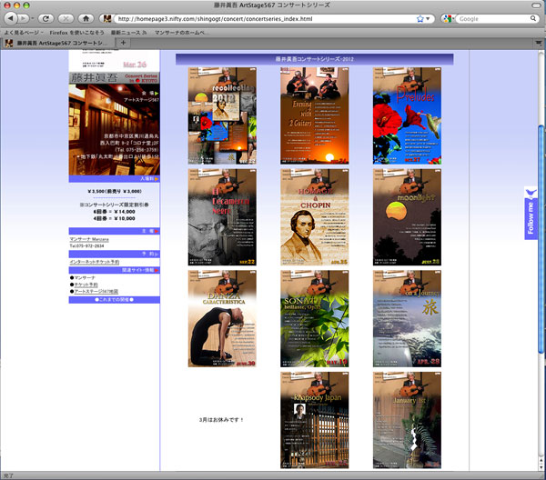Click the recollecting 2012 concert poster
This screenshot has width=546, height=480.
(222, 115)
